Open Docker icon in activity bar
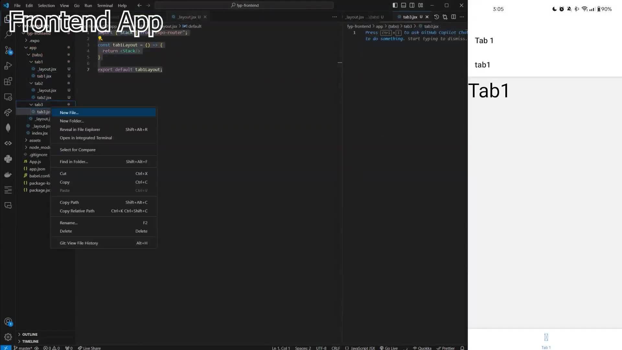The image size is (622, 350). pyautogui.click(x=8, y=175)
